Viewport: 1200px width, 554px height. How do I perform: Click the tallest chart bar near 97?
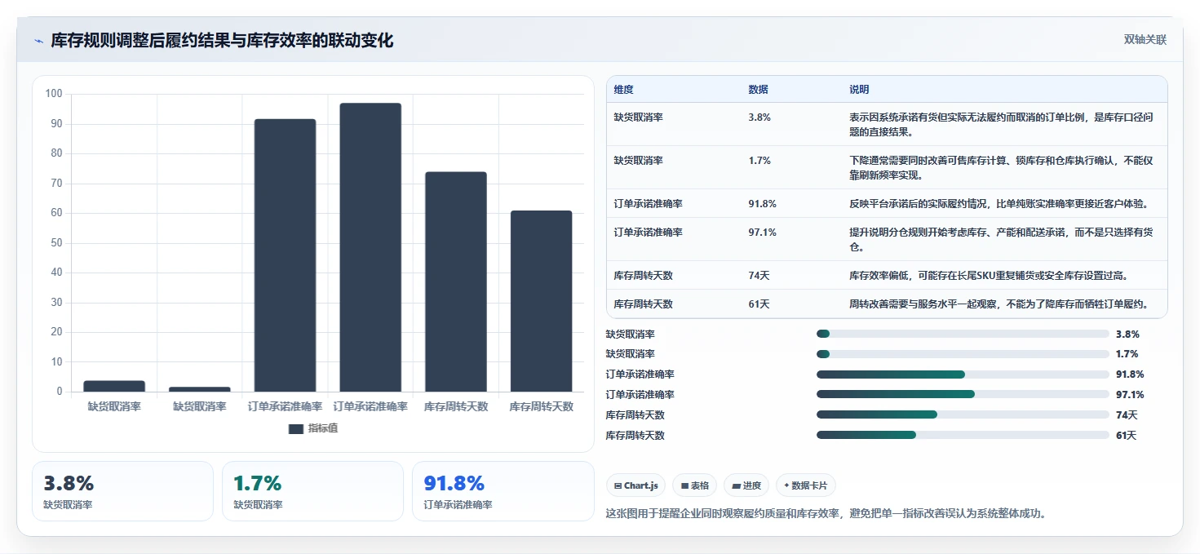[370, 247]
